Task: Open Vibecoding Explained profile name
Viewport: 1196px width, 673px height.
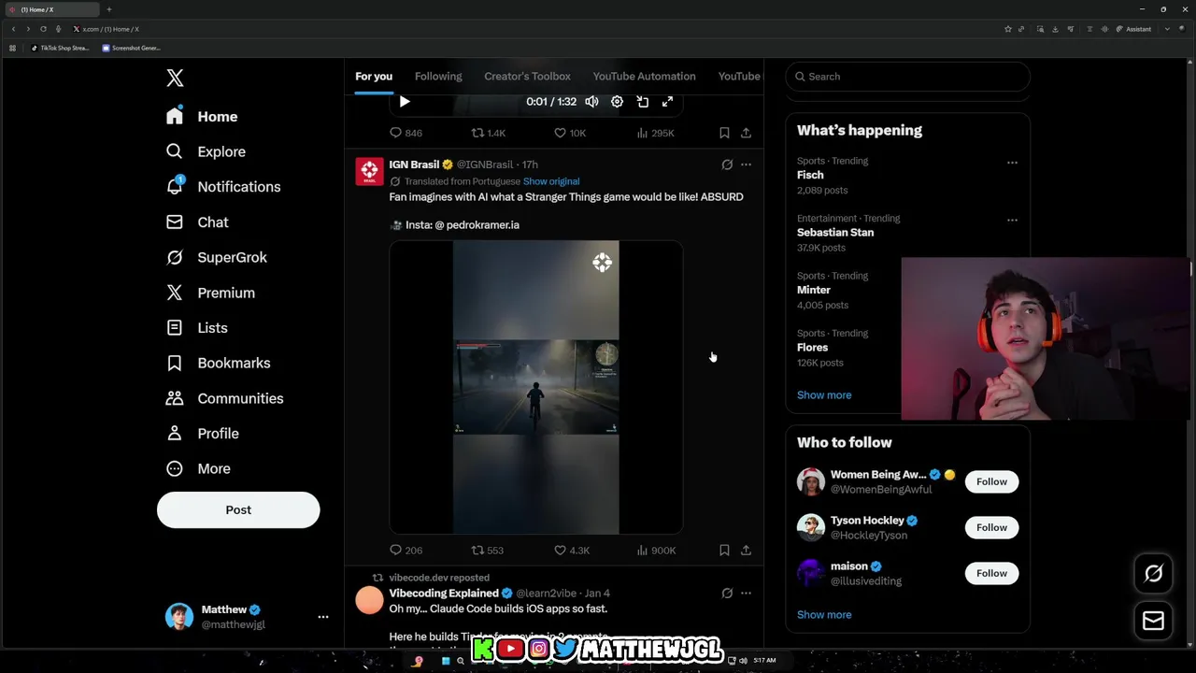Action: (444, 594)
